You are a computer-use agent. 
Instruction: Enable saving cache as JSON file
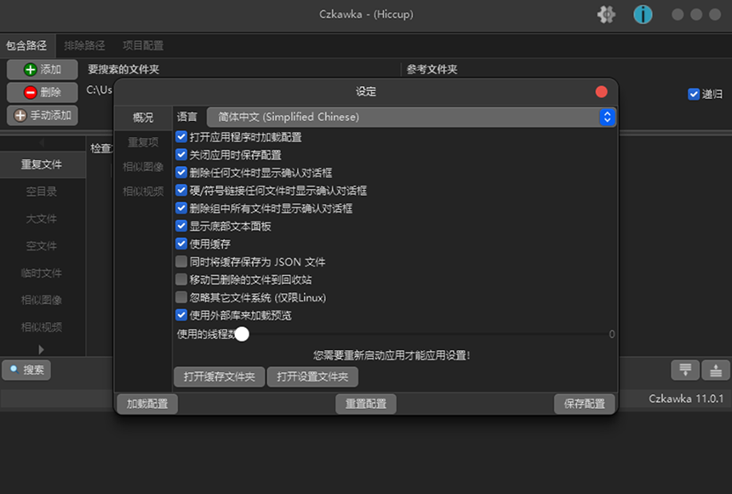click(181, 261)
